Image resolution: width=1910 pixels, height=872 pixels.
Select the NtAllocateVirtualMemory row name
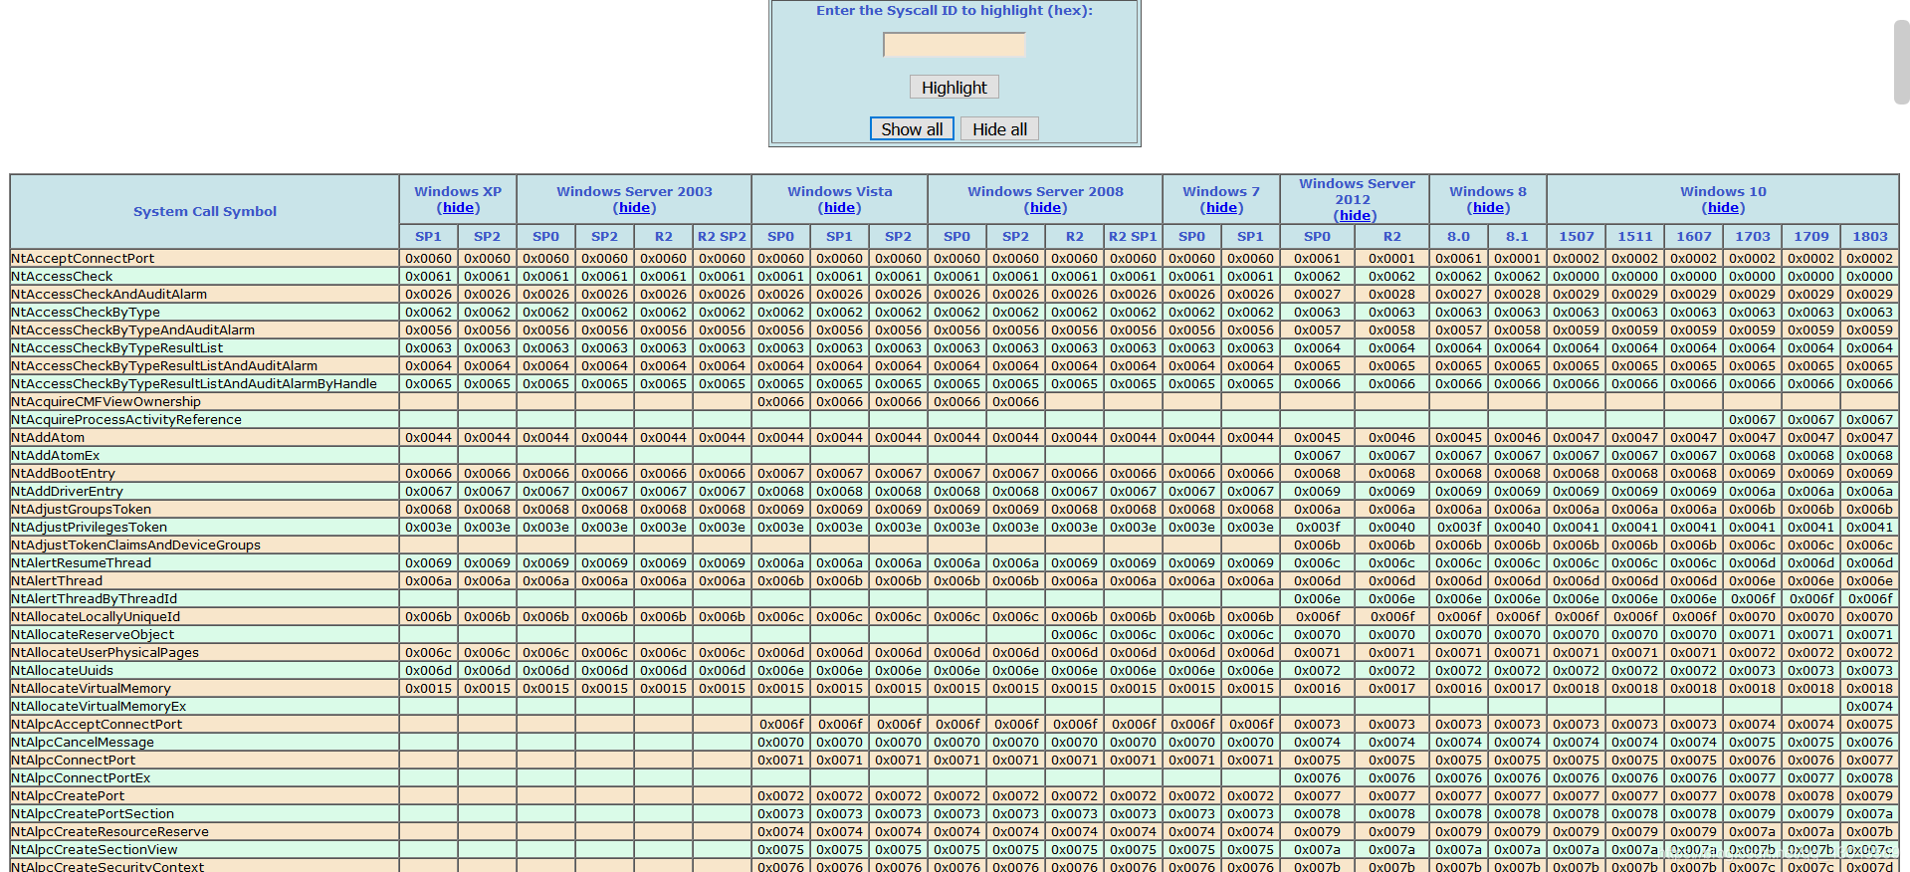tap(91, 689)
